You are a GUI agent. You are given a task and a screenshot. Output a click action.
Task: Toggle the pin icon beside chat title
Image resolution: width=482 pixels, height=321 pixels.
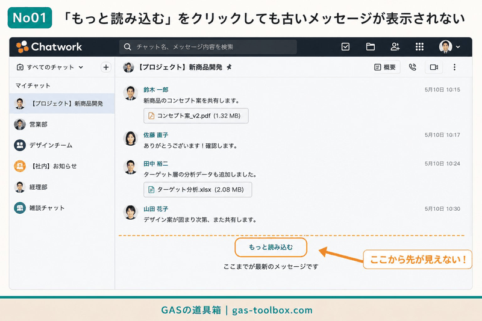click(x=229, y=67)
